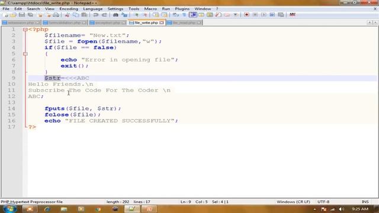Toggle show all characters pilcrow icon
This screenshot has height=213, width=379.
click(x=184, y=15)
